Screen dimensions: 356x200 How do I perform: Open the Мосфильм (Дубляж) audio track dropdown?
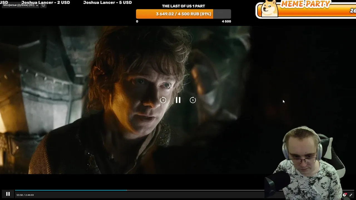pos(21,5)
